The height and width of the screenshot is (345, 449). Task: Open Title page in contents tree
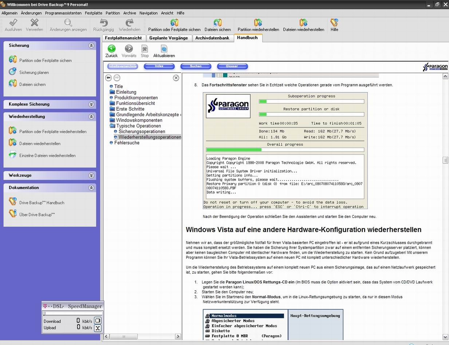click(118, 86)
